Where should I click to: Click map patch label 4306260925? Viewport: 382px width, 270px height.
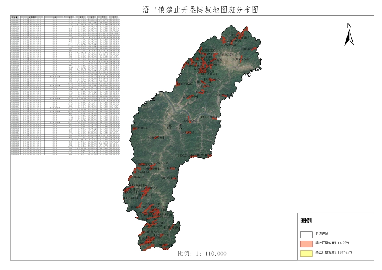click(139, 128)
